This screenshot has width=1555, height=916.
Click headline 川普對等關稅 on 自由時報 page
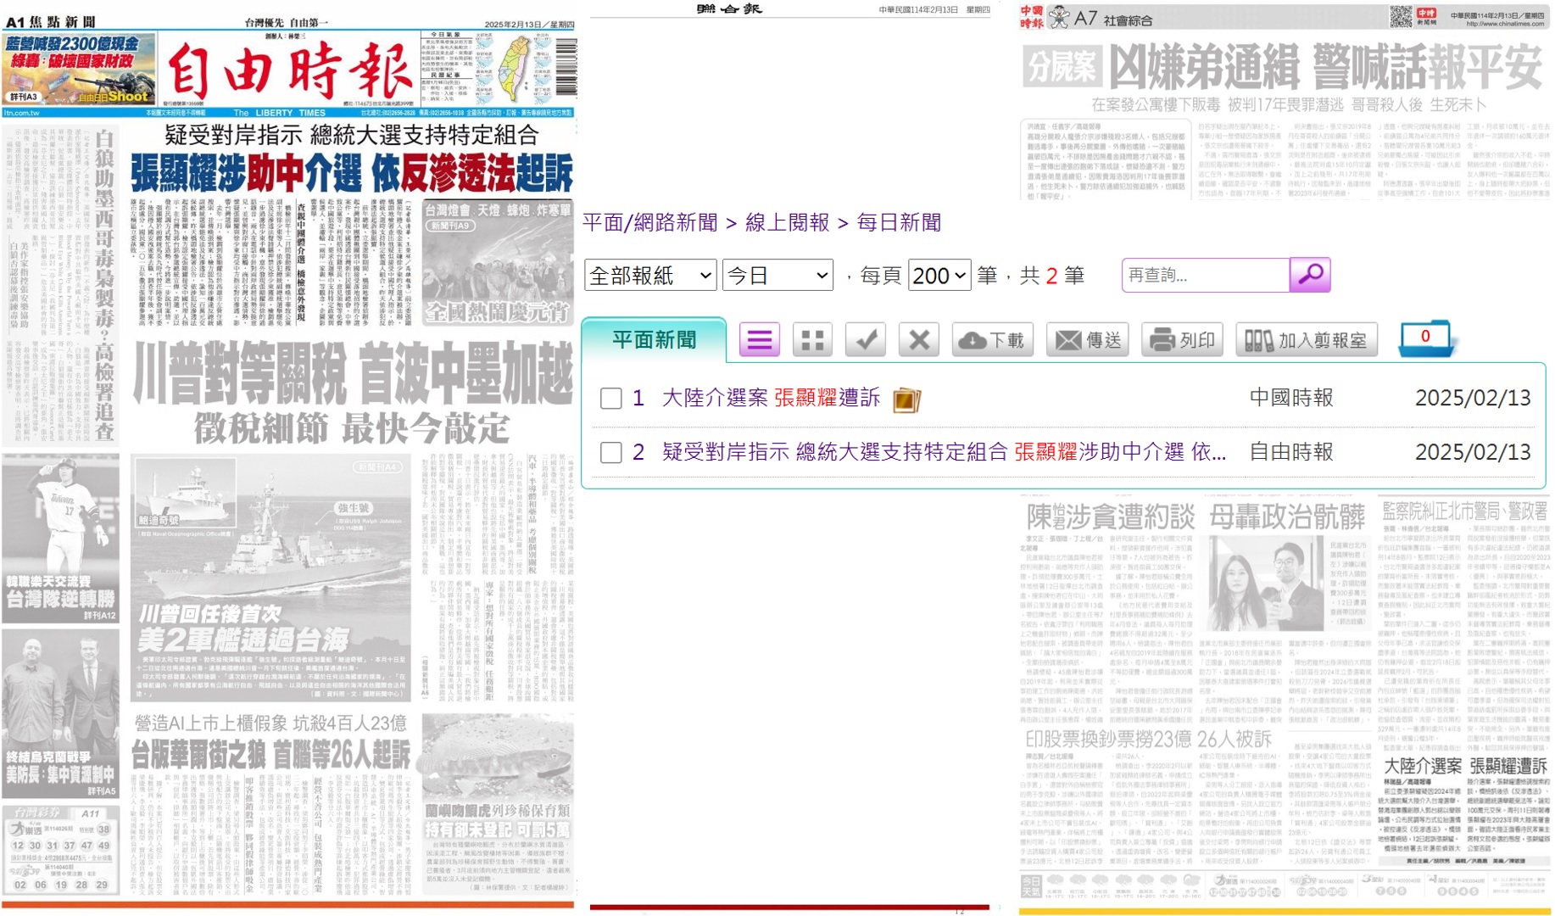pyautogui.click(x=353, y=374)
